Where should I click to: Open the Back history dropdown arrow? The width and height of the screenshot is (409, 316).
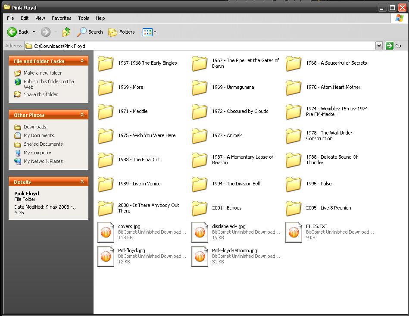pyautogui.click(x=34, y=32)
